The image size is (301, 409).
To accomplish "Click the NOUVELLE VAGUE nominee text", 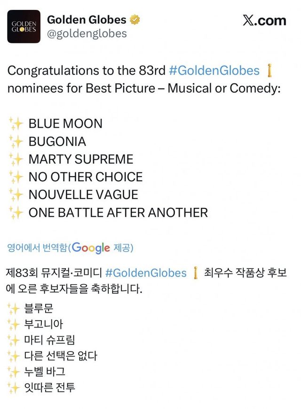I will 83,195.
